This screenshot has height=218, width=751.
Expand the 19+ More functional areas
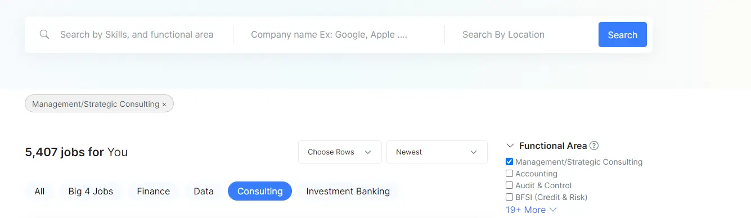tap(531, 210)
